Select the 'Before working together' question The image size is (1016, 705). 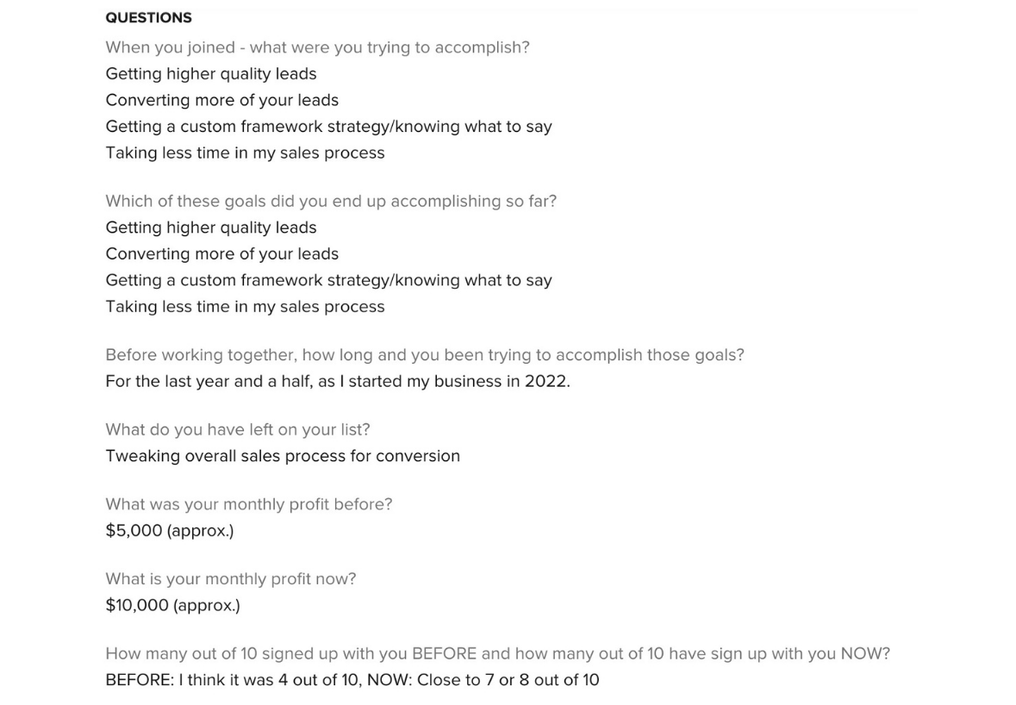(425, 355)
